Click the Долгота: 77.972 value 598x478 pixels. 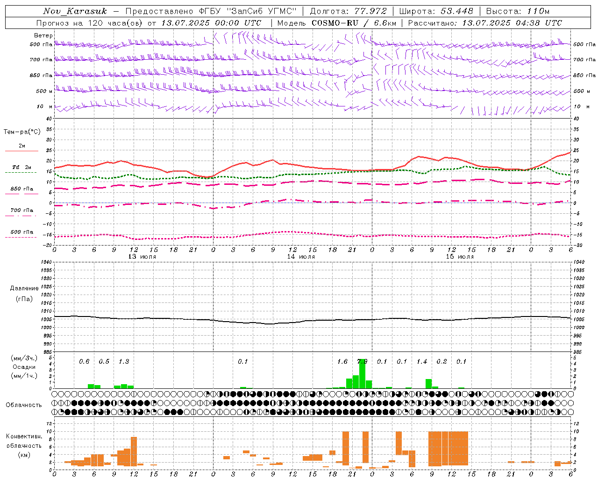click(348, 11)
